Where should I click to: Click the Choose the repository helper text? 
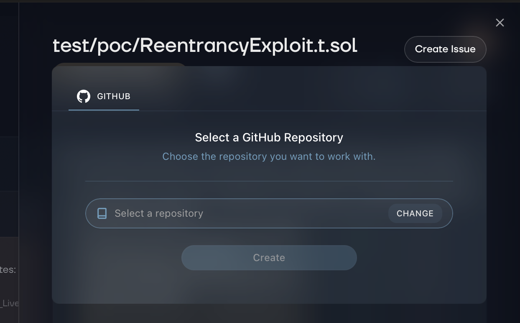(x=269, y=156)
